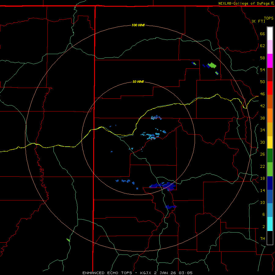This screenshot has height=275, width=275.
Task: Click the legend value "54"
Action: pos(262,70)
